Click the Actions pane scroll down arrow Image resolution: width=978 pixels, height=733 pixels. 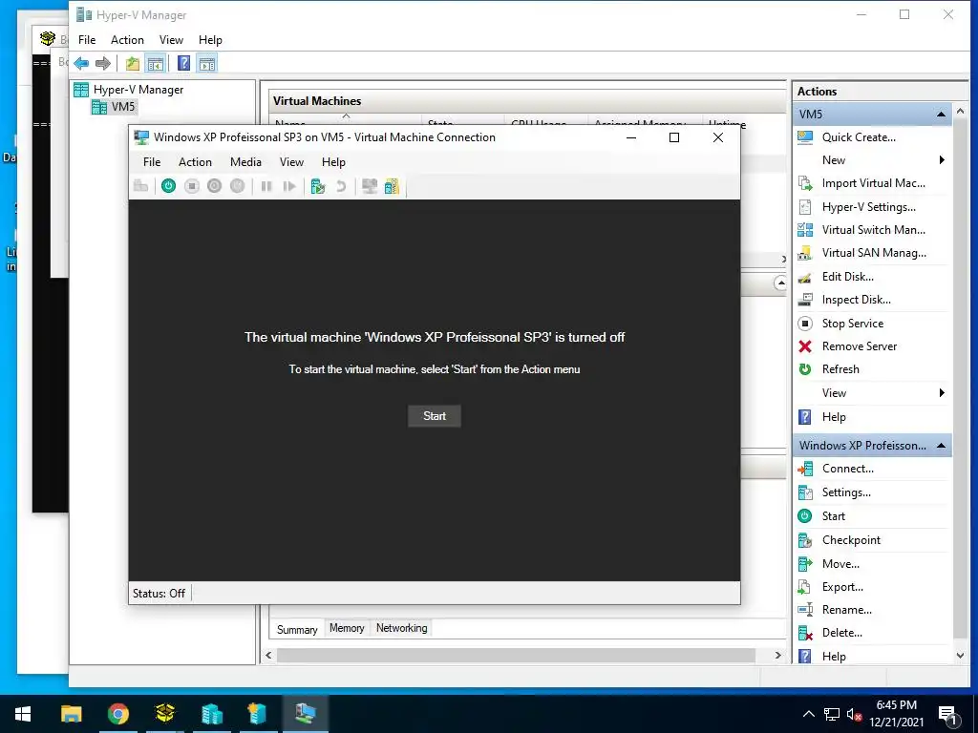[960, 656]
